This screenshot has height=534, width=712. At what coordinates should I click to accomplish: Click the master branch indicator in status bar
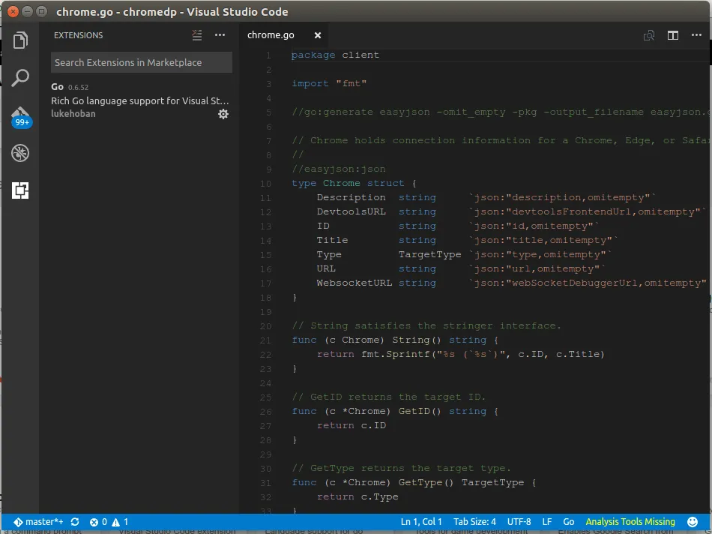click(x=38, y=522)
